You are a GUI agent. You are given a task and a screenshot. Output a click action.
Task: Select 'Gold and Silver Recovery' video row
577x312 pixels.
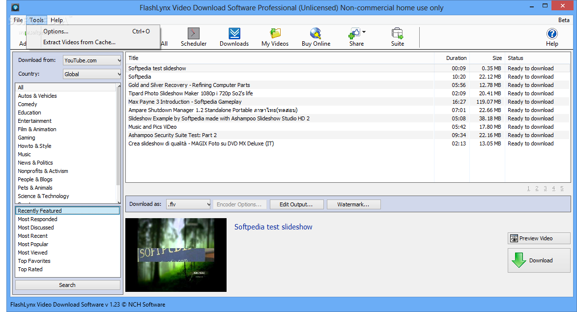pos(348,85)
